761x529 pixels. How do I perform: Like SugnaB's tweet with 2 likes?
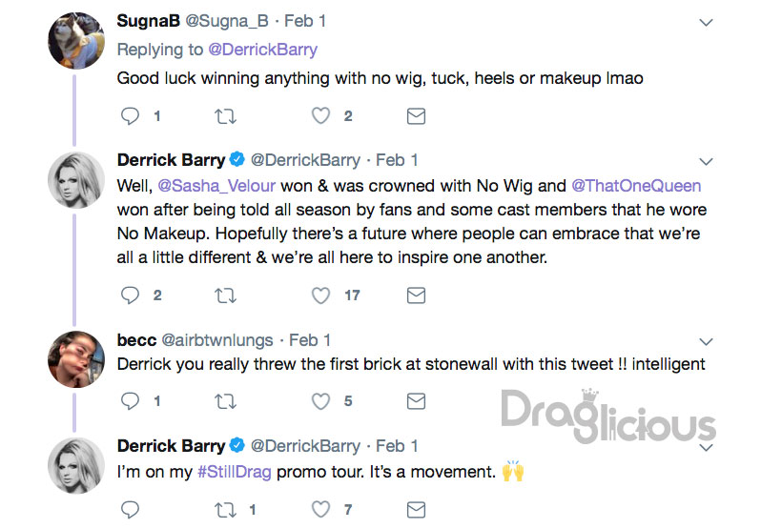(320, 116)
